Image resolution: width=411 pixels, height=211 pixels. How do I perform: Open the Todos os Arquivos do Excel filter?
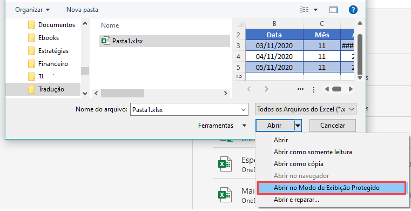306,109
